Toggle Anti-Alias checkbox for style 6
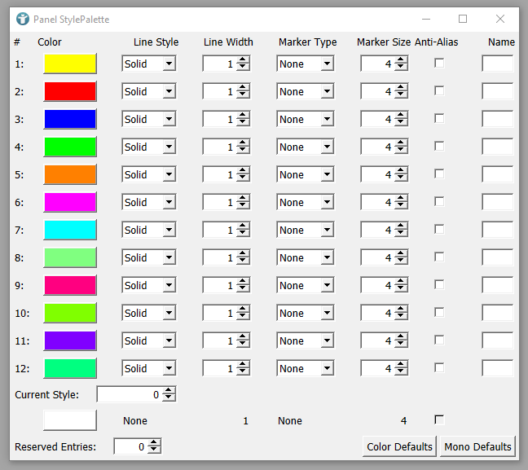 click(x=439, y=201)
